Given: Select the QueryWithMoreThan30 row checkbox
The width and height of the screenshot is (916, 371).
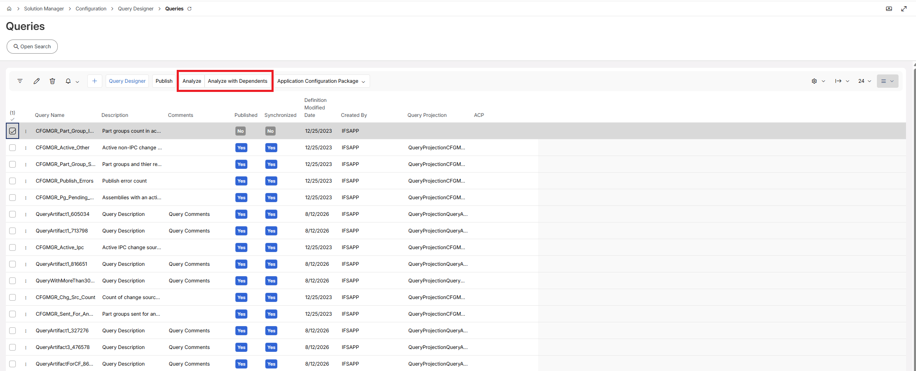Looking at the screenshot, I should [12, 281].
